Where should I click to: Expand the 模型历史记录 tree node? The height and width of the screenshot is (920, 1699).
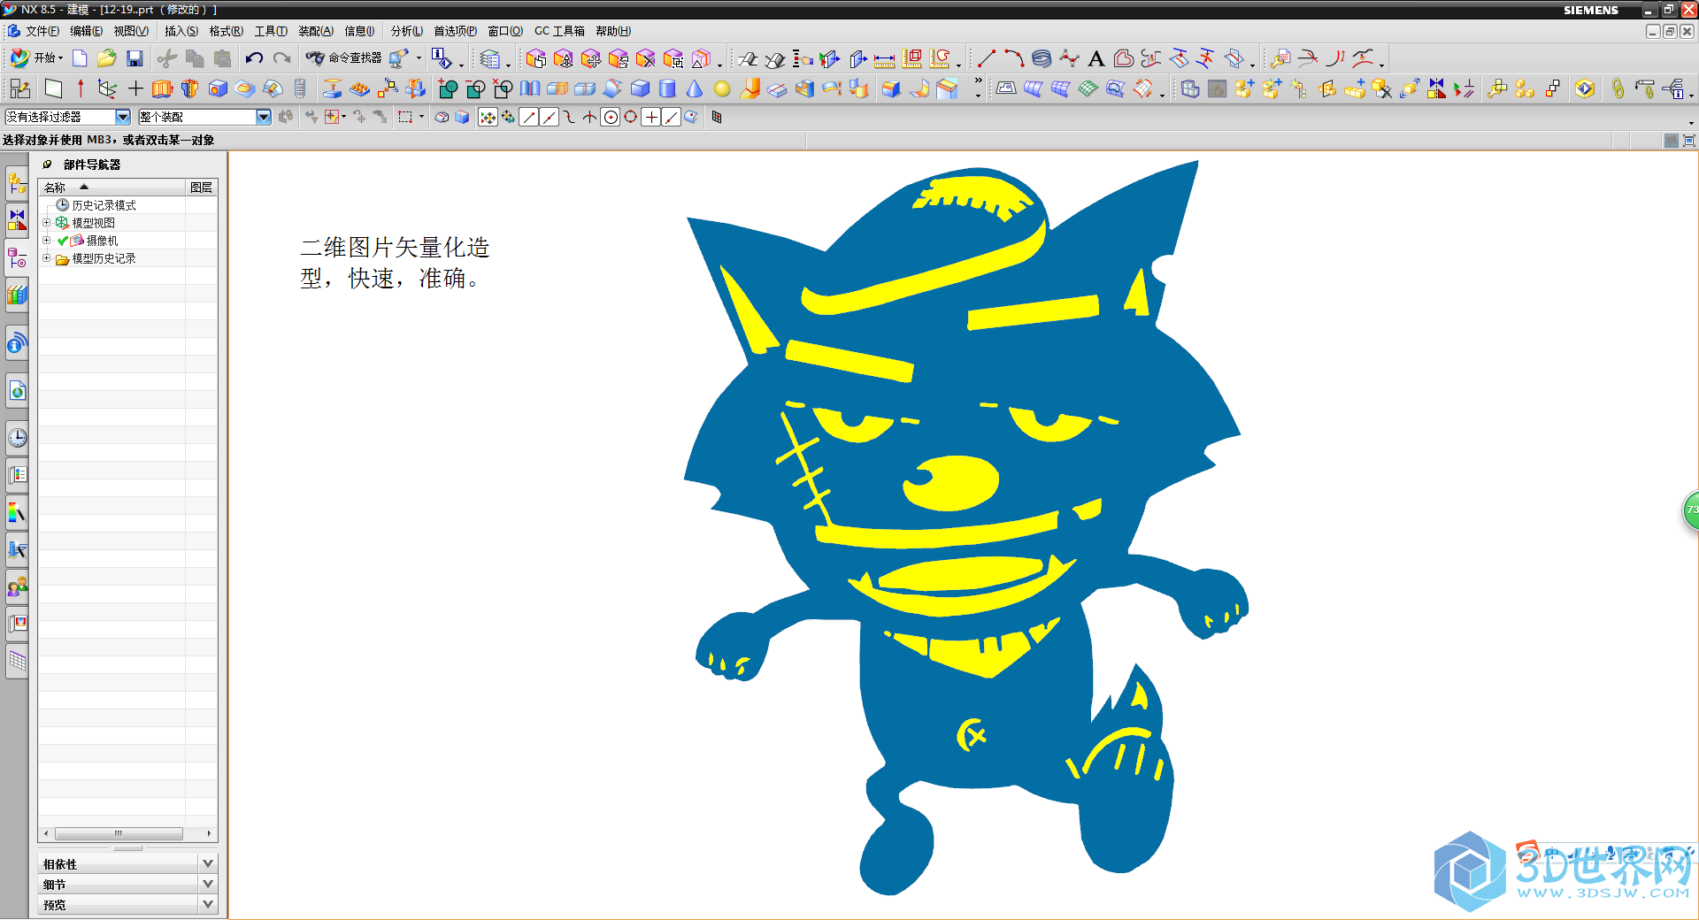pos(47,258)
